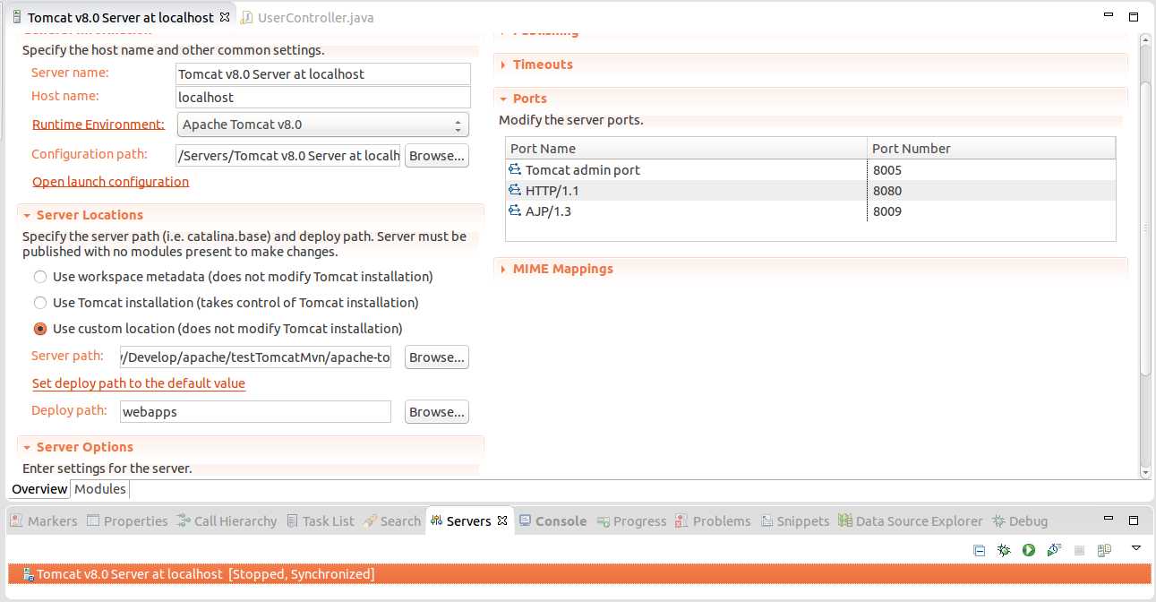Close the Tomcat v8.0 Server editor tab
The width and height of the screenshot is (1156, 602).
pyautogui.click(x=225, y=17)
